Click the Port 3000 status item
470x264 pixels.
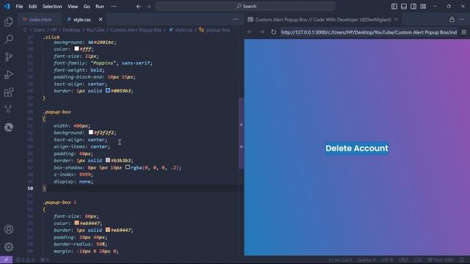[x=441, y=260]
